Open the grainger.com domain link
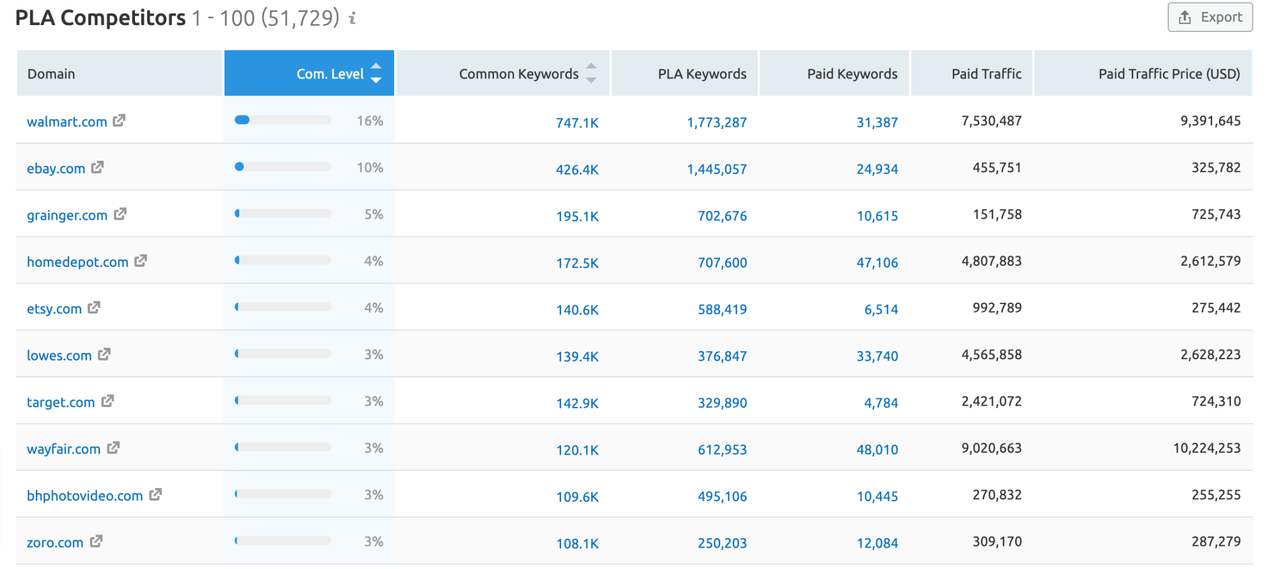This screenshot has height=569, width=1268. pos(67,215)
